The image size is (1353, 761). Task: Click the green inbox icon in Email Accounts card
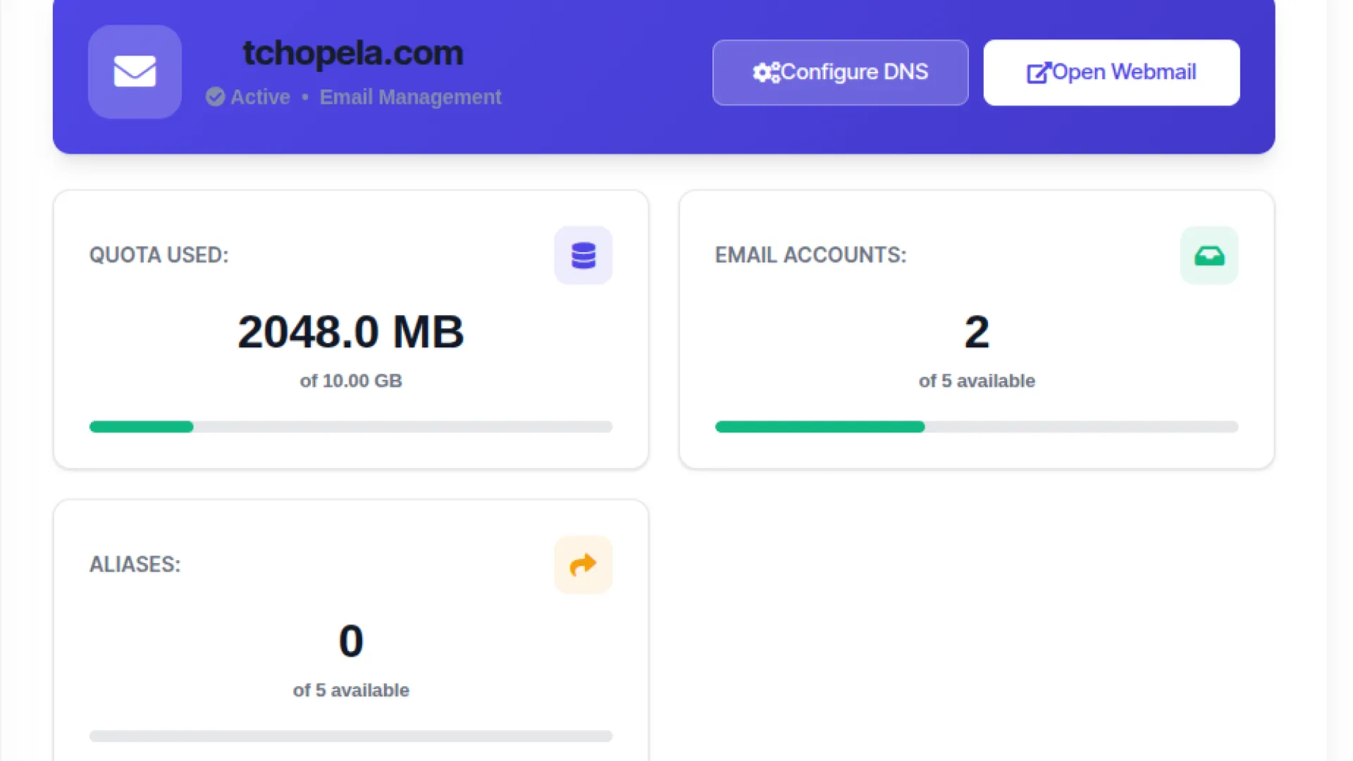(1209, 255)
